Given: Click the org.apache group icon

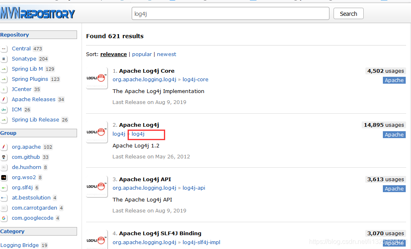Looking at the screenshot, I should (x=4, y=147).
